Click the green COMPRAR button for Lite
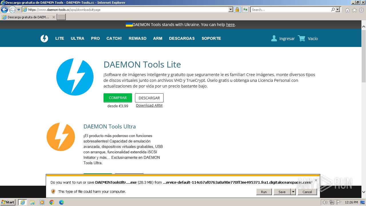The image size is (366, 206). pyautogui.click(x=118, y=98)
